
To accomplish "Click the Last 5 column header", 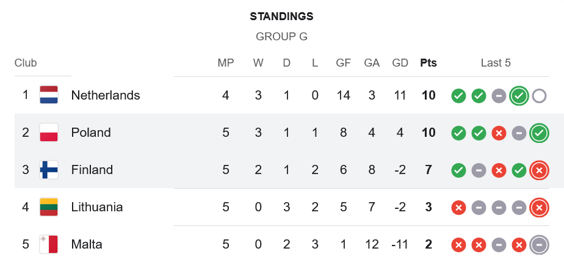I will click(x=496, y=63).
